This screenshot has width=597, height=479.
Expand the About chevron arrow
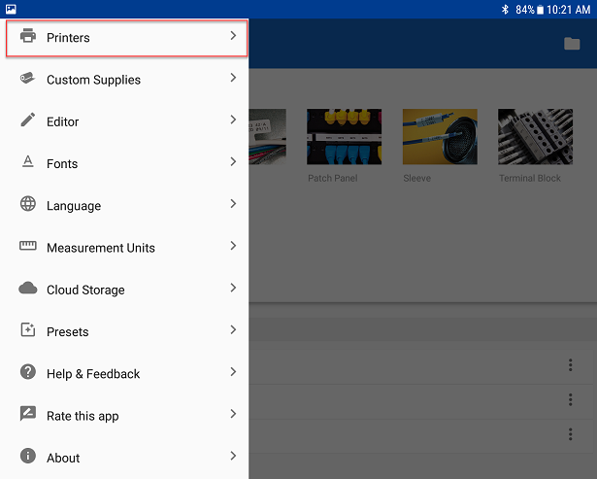point(233,456)
